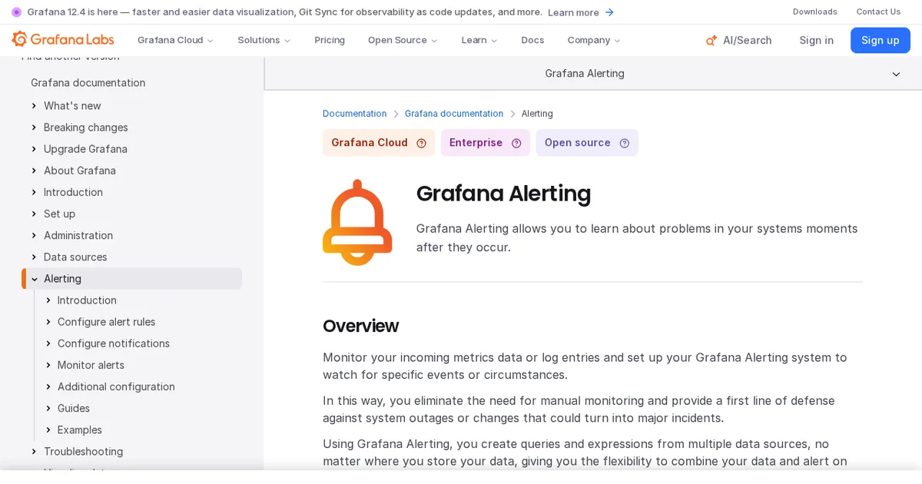Click the Overview heading
Viewport: 922px width, 484px height.
pos(360,326)
